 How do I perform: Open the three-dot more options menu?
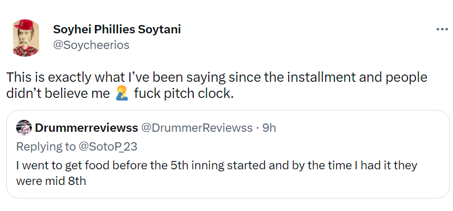[x=442, y=30]
